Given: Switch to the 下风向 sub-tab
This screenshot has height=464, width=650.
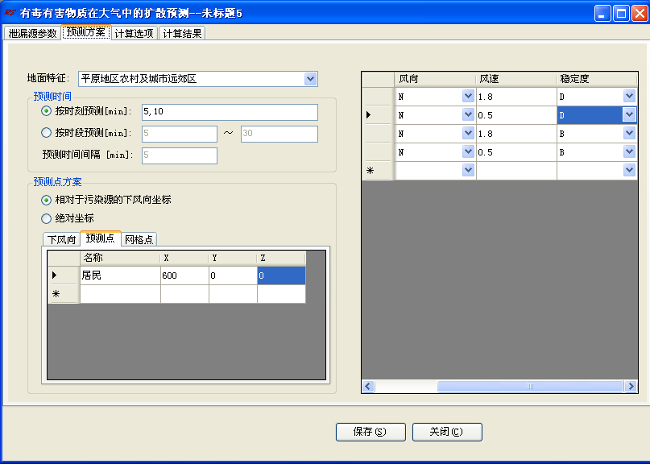Looking at the screenshot, I should [61, 239].
